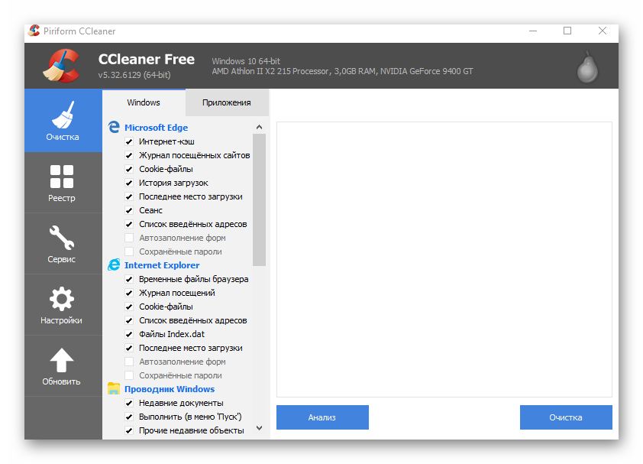Click the CCleaner logo in header
Screen dimensions: 643x464
[x=62, y=66]
